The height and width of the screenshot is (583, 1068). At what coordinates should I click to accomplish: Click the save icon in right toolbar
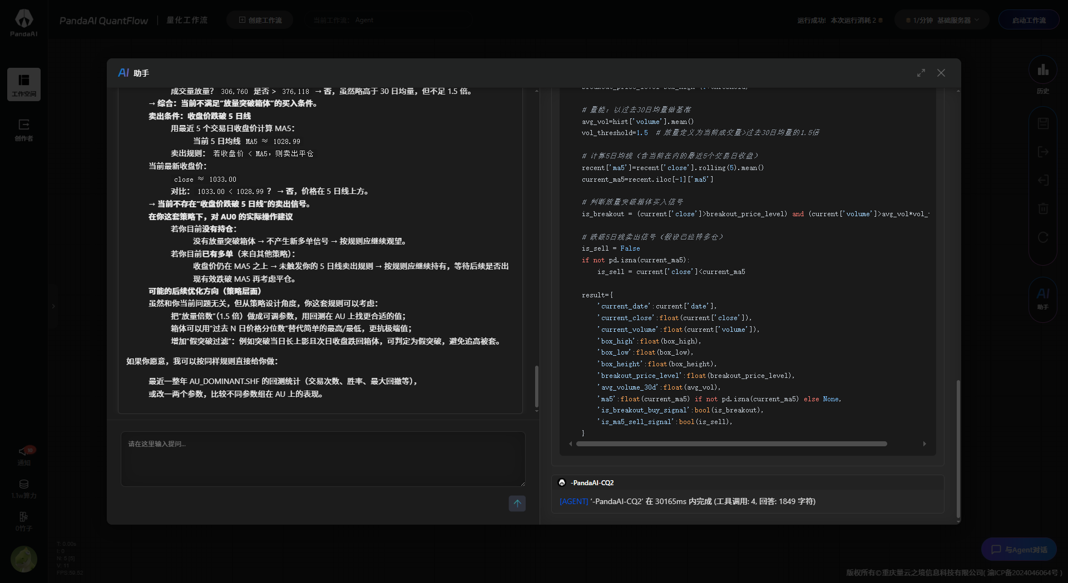(1043, 123)
